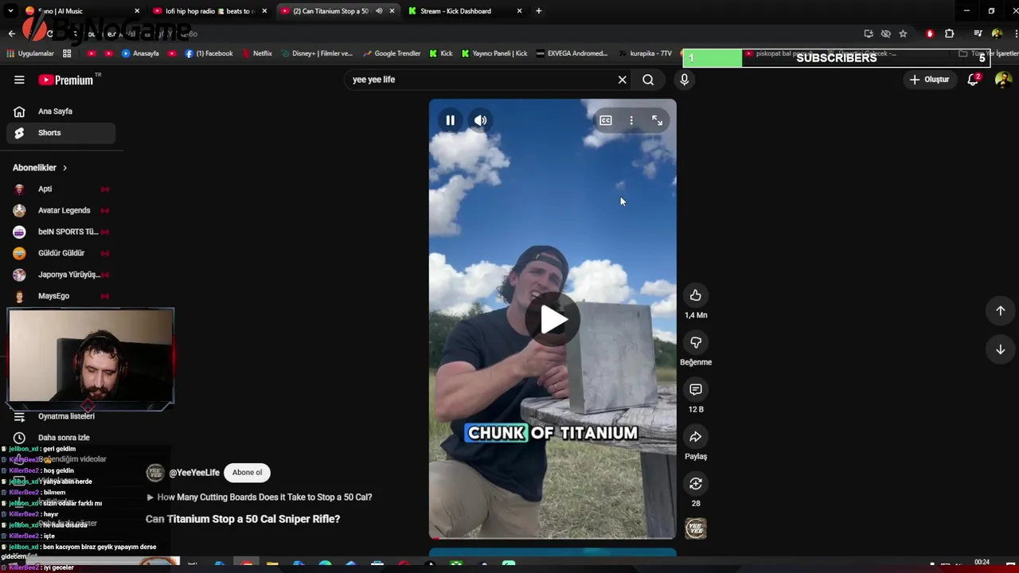Open the EXVEGA Andromeda bookmark
Image resolution: width=1019 pixels, height=573 pixels.
click(x=572, y=53)
